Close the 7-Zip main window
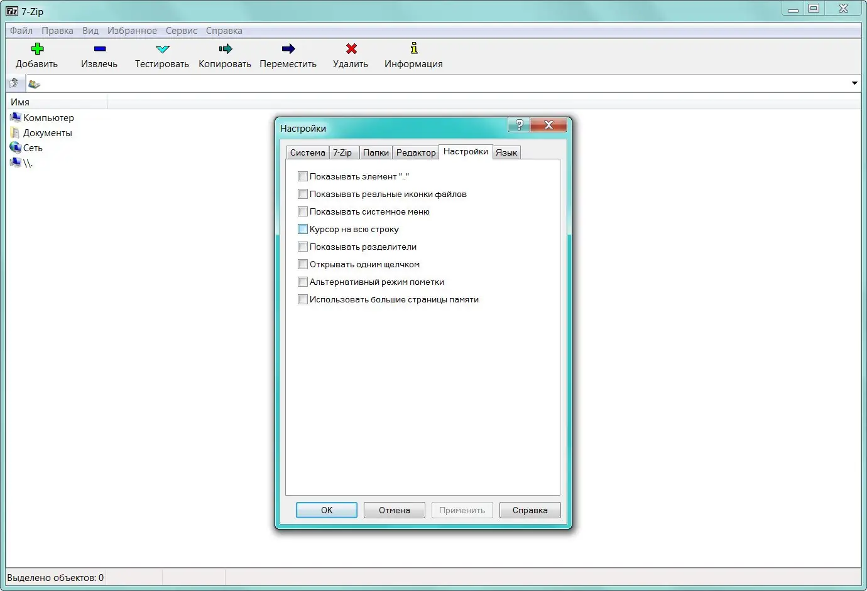Viewport: 867px width, 591px height. [843, 8]
